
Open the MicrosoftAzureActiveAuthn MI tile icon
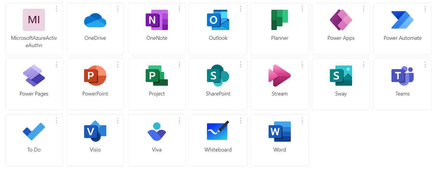tap(34, 20)
